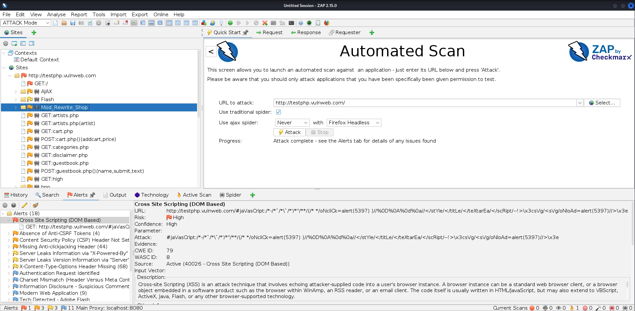The height and width of the screenshot is (311, 635).
Task: Switch to the Response tab
Action: coord(306,32)
